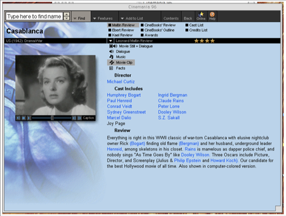This screenshot has width=286, height=216.
Task: Open Humphrey Bogart's biography link
Action: (124, 95)
